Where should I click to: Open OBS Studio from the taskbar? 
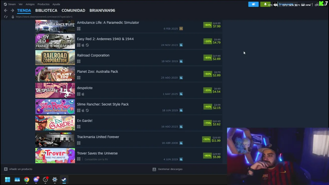pyautogui.click(x=45, y=179)
